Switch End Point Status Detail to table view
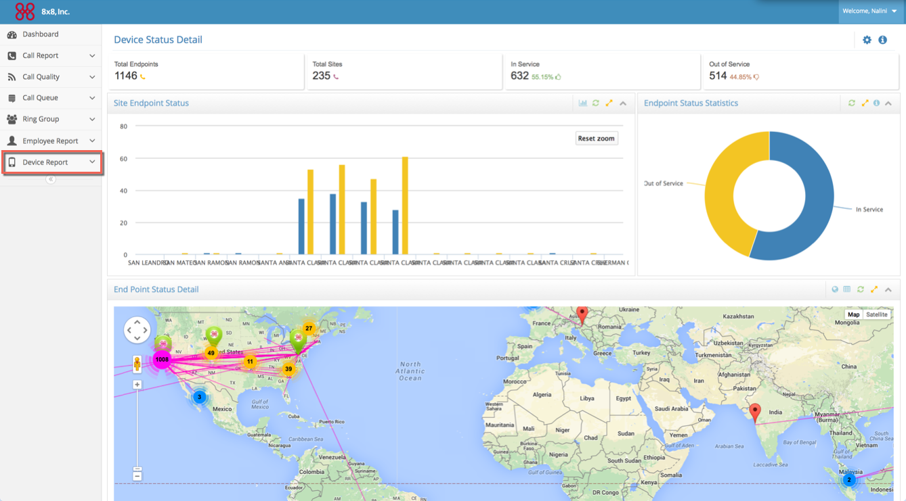The image size is (906, 501). (x=847, y=289)
